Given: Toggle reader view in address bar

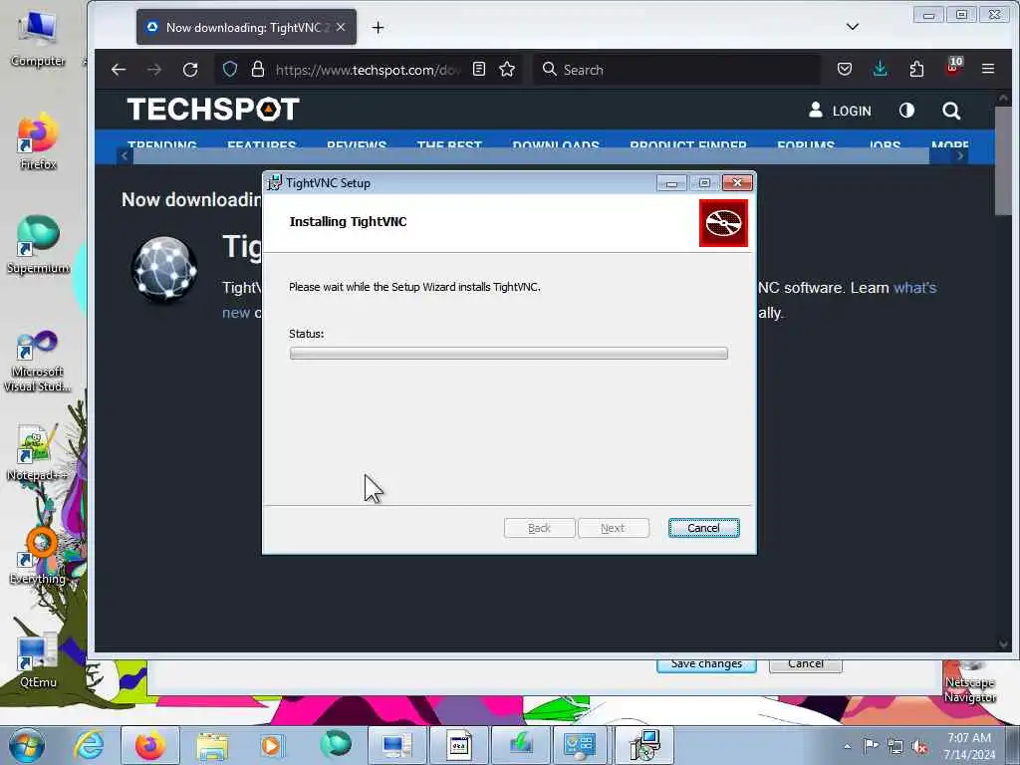Looking at the screenshot, I should 479,69.
